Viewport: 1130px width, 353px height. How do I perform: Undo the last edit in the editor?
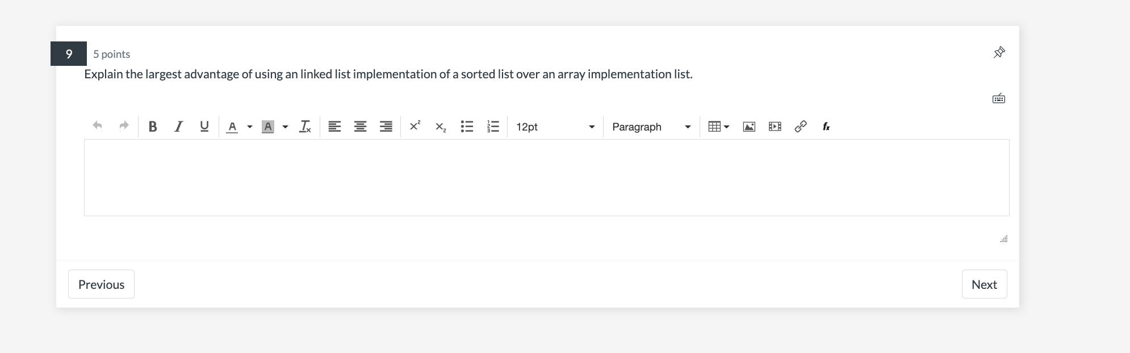tap(98, 126)
